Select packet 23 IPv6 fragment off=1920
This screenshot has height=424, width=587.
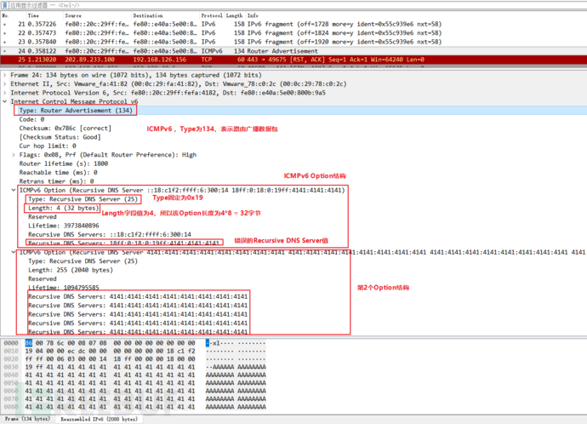point(293,42)
